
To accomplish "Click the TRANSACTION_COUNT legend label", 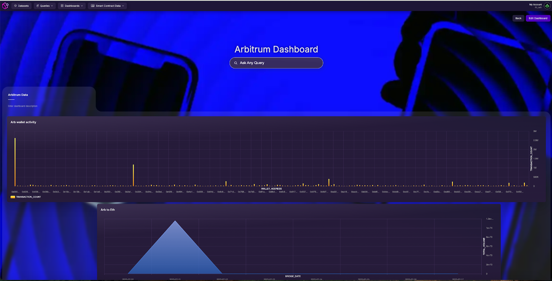I will [28, 197].
